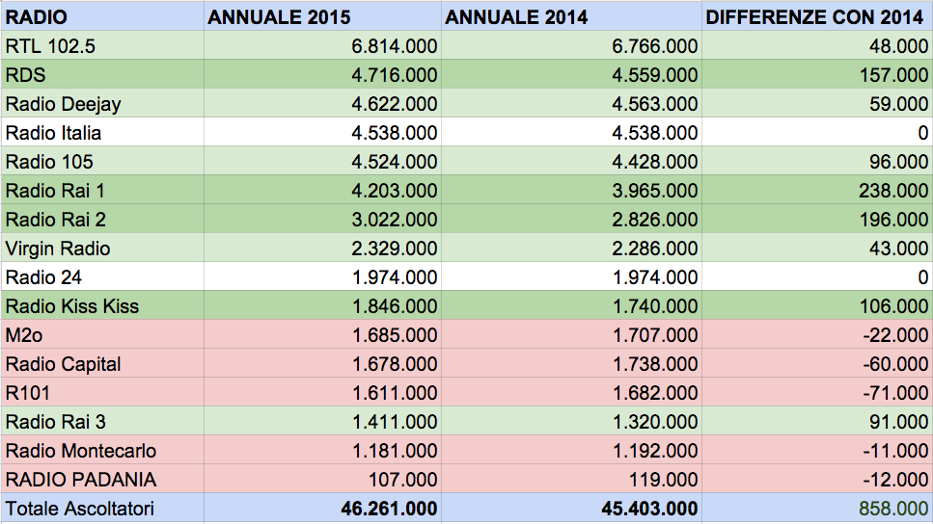The image size is (933, 524).
Task: Select the Radio Rai 2 name cell
Action: (x=102, y=220)
